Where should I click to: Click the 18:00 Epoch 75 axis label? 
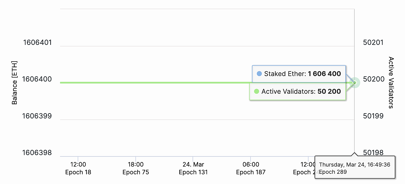pos(136,168)
